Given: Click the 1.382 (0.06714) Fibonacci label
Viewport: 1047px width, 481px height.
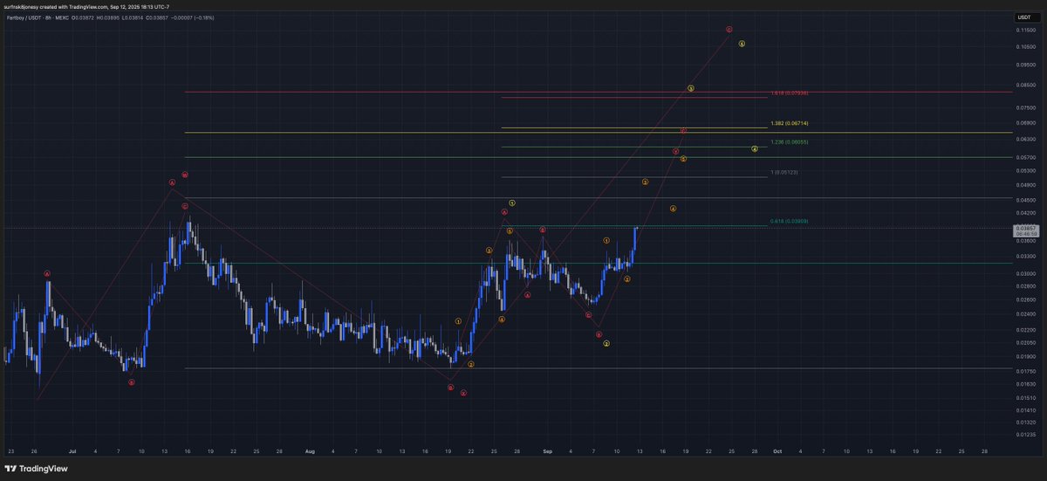Looking at the screenshot, I should coord(790,124).
